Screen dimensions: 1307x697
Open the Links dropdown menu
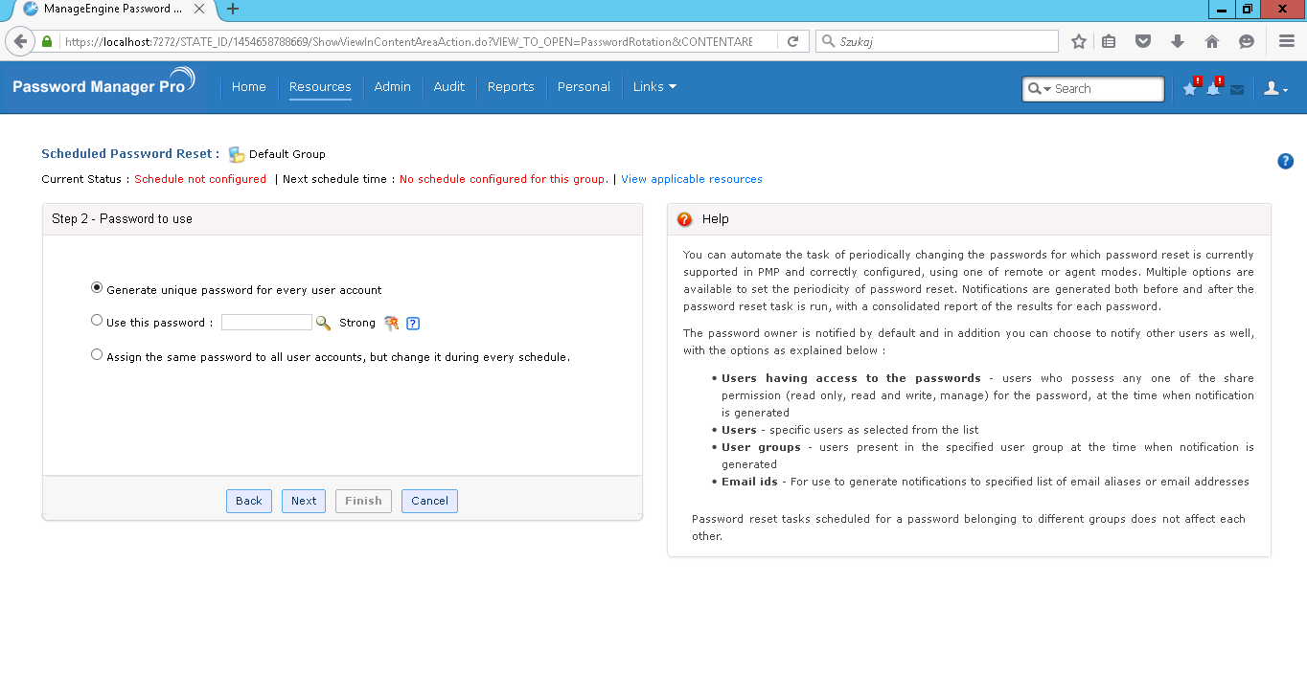[x=654, y=87]
